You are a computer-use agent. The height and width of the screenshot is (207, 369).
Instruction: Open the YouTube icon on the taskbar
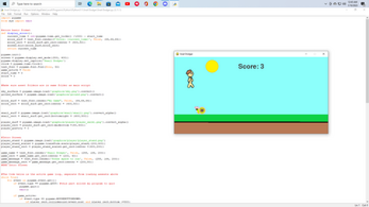point(127,3)
